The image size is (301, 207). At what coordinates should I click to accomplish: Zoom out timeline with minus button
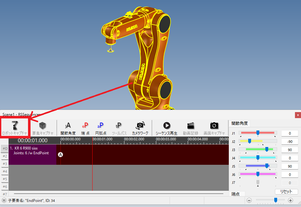249,200
